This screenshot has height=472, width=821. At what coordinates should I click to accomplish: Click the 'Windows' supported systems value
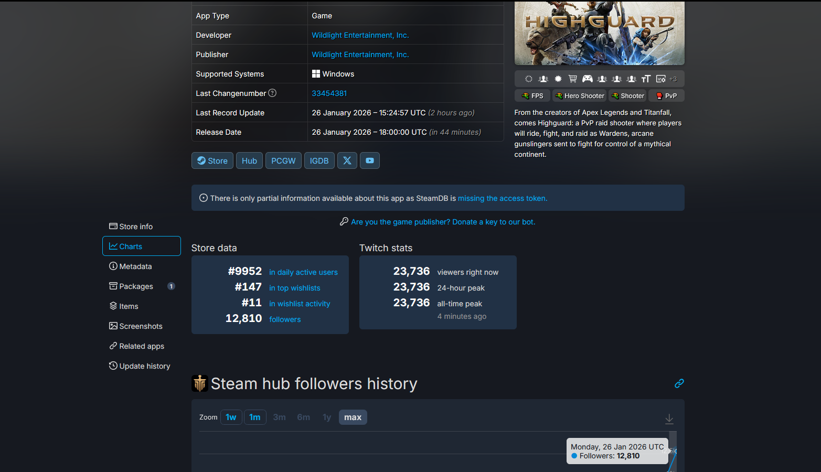pos(333,74)
